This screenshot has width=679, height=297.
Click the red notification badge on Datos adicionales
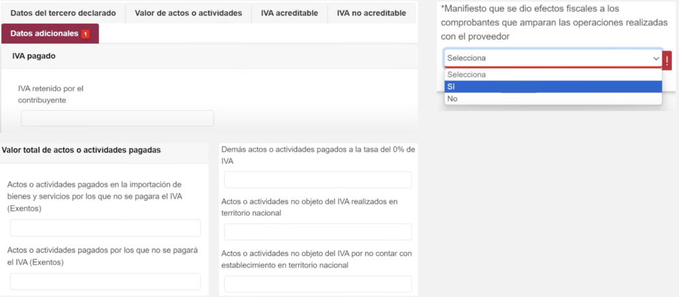85,34
